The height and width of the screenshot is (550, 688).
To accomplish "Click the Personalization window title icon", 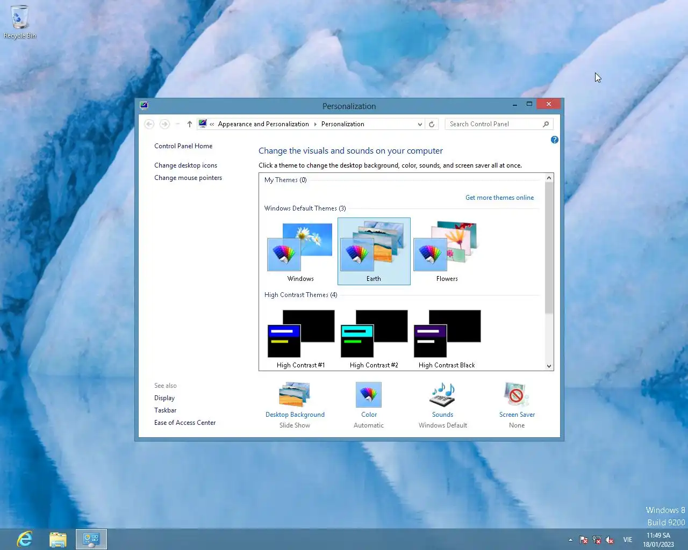I will [x=144, y=105].
